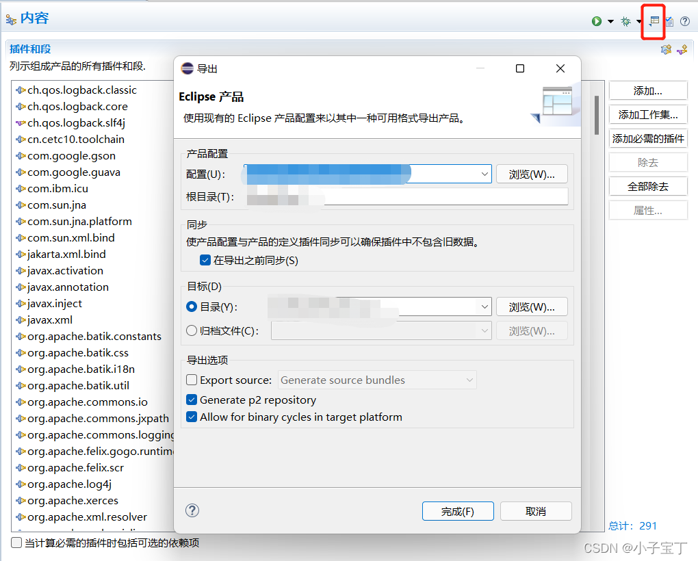
Task: Select the 归档文件 archive file radio button
Action: [x=192, y=330]
